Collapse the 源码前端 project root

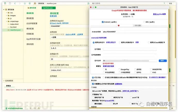[x=4, y=10]
